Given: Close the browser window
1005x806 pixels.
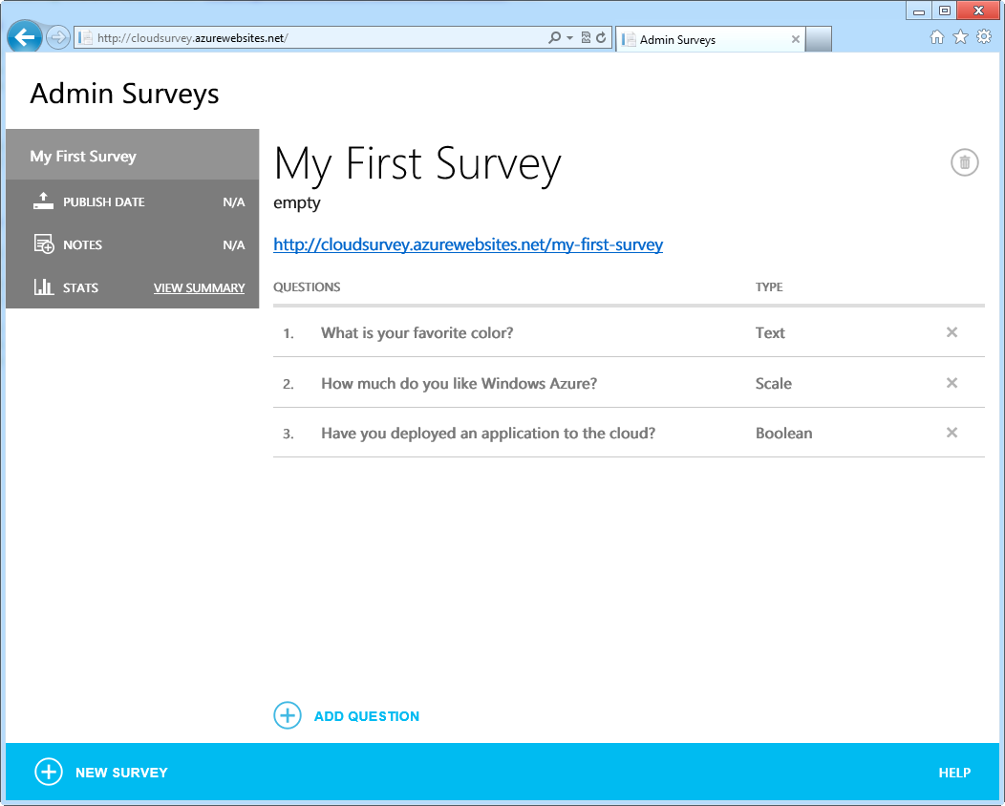Looking at the screenshot, I should [978, 11].
